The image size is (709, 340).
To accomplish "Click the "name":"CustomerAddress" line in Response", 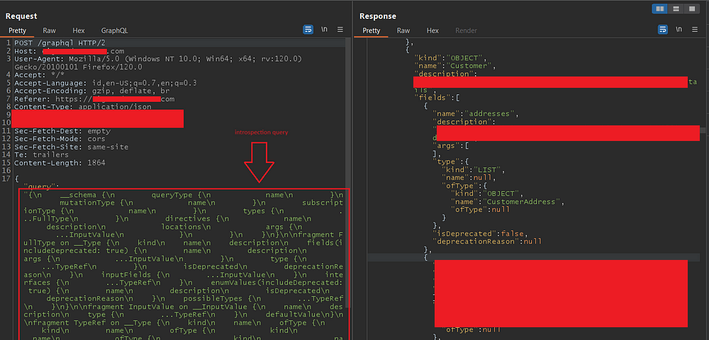I will coord(508,202).
